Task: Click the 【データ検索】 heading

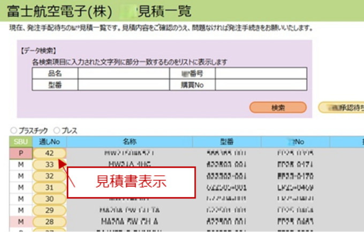Action: point(39,51)
